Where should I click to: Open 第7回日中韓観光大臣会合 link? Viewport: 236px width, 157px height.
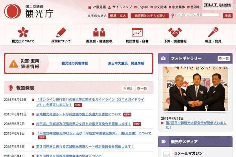click(196, 125)
